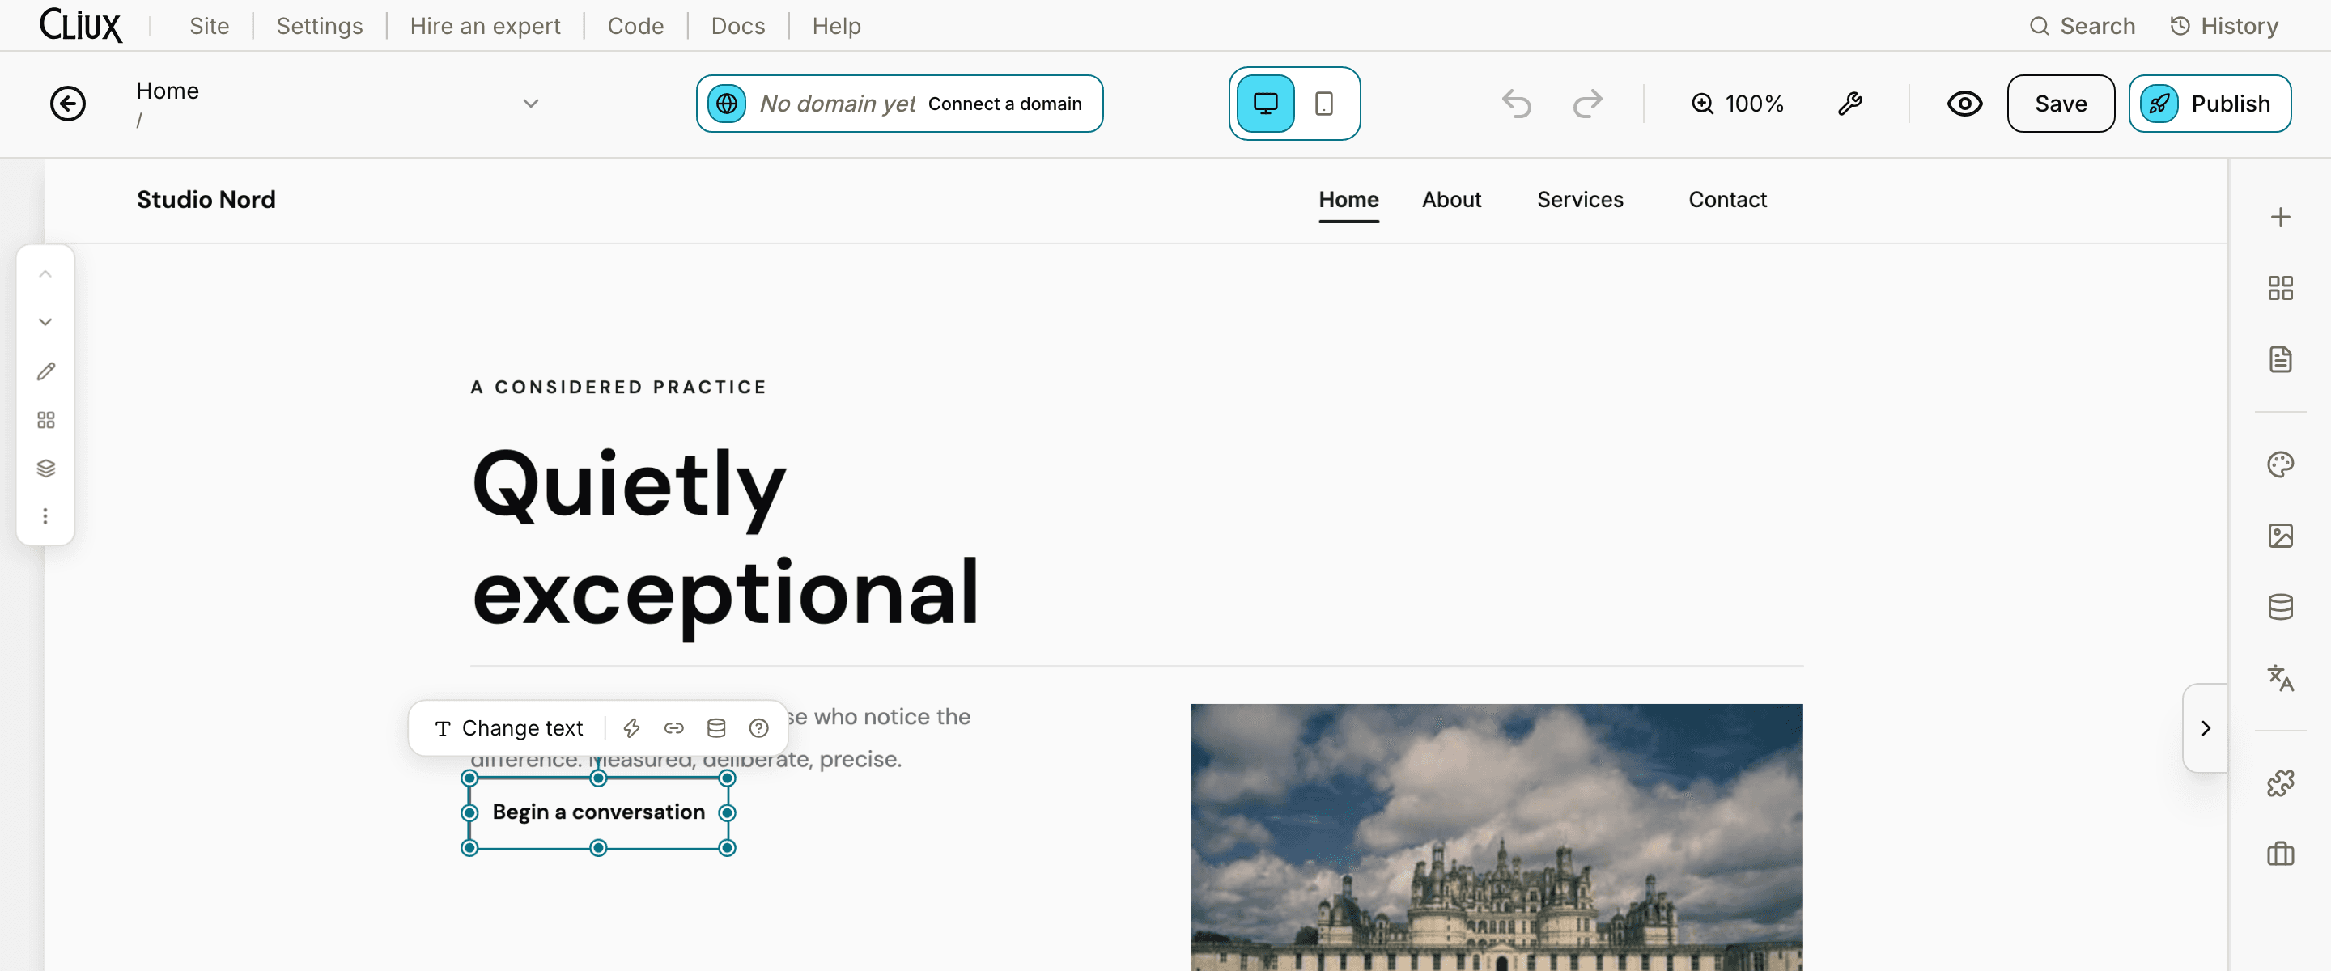Click the back arrow circle icon
The width and height of the screenshot is (2331, 971).
click(x=68, y=103)
